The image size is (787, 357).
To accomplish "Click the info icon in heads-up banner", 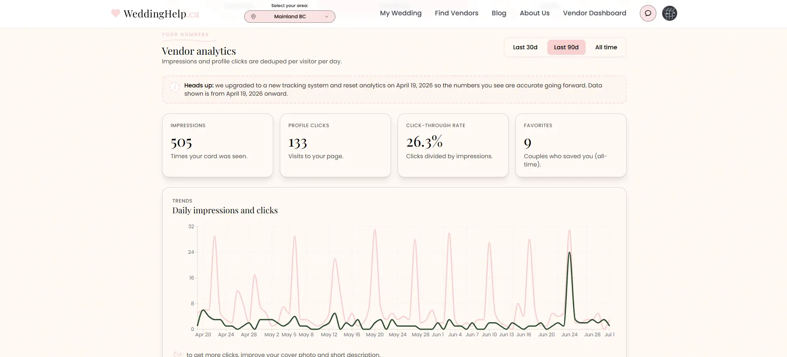I will [175, 87].
